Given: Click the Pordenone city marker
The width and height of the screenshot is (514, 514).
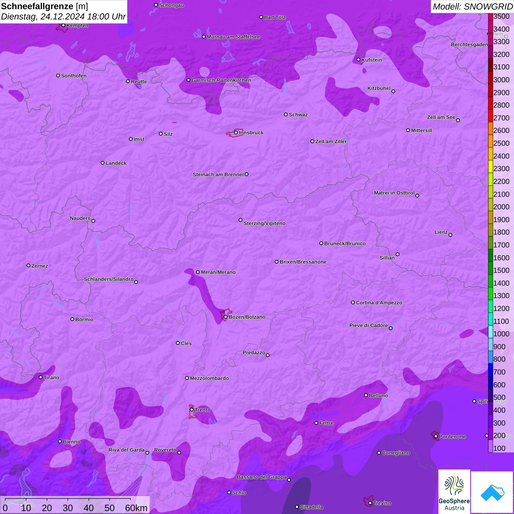Looking at the screenshot, I should pyautogui.click(x=436, y=436).
